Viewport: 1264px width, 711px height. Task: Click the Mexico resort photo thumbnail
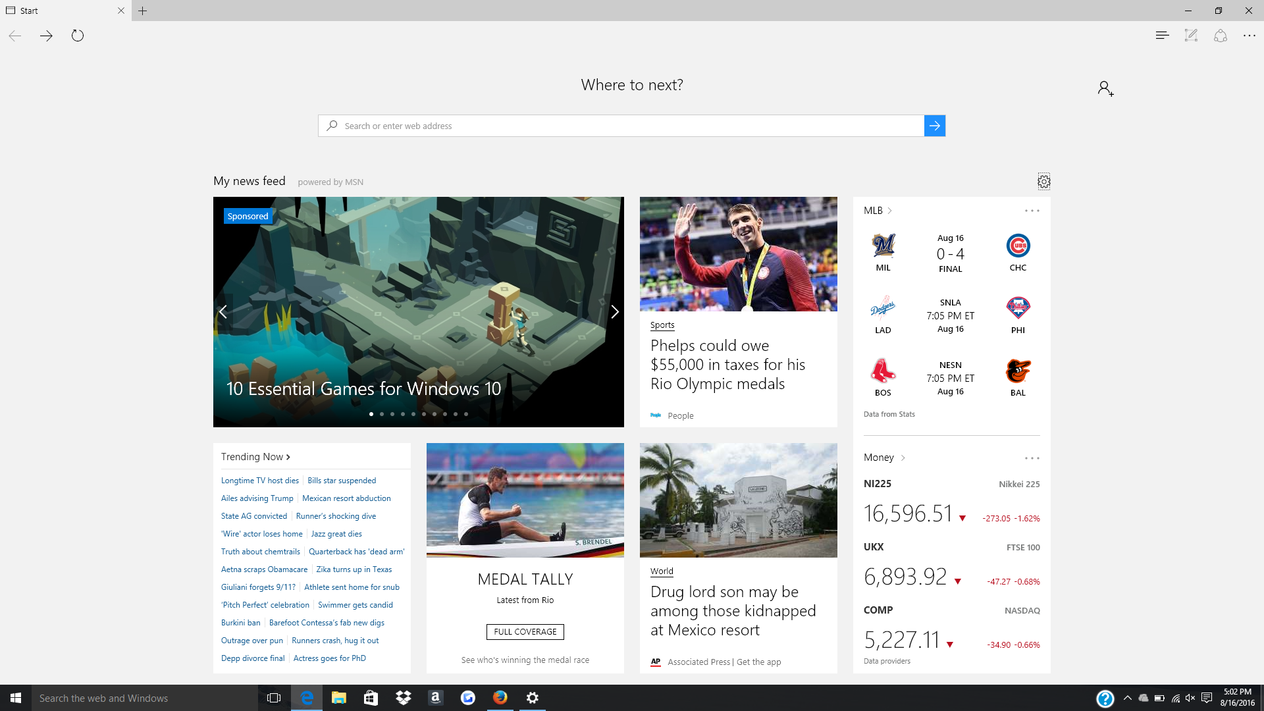pos(739,500)
